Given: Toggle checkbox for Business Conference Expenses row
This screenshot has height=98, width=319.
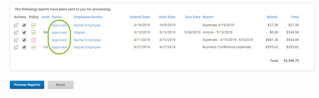Looking at the screenshot, I should pos(24,47).
